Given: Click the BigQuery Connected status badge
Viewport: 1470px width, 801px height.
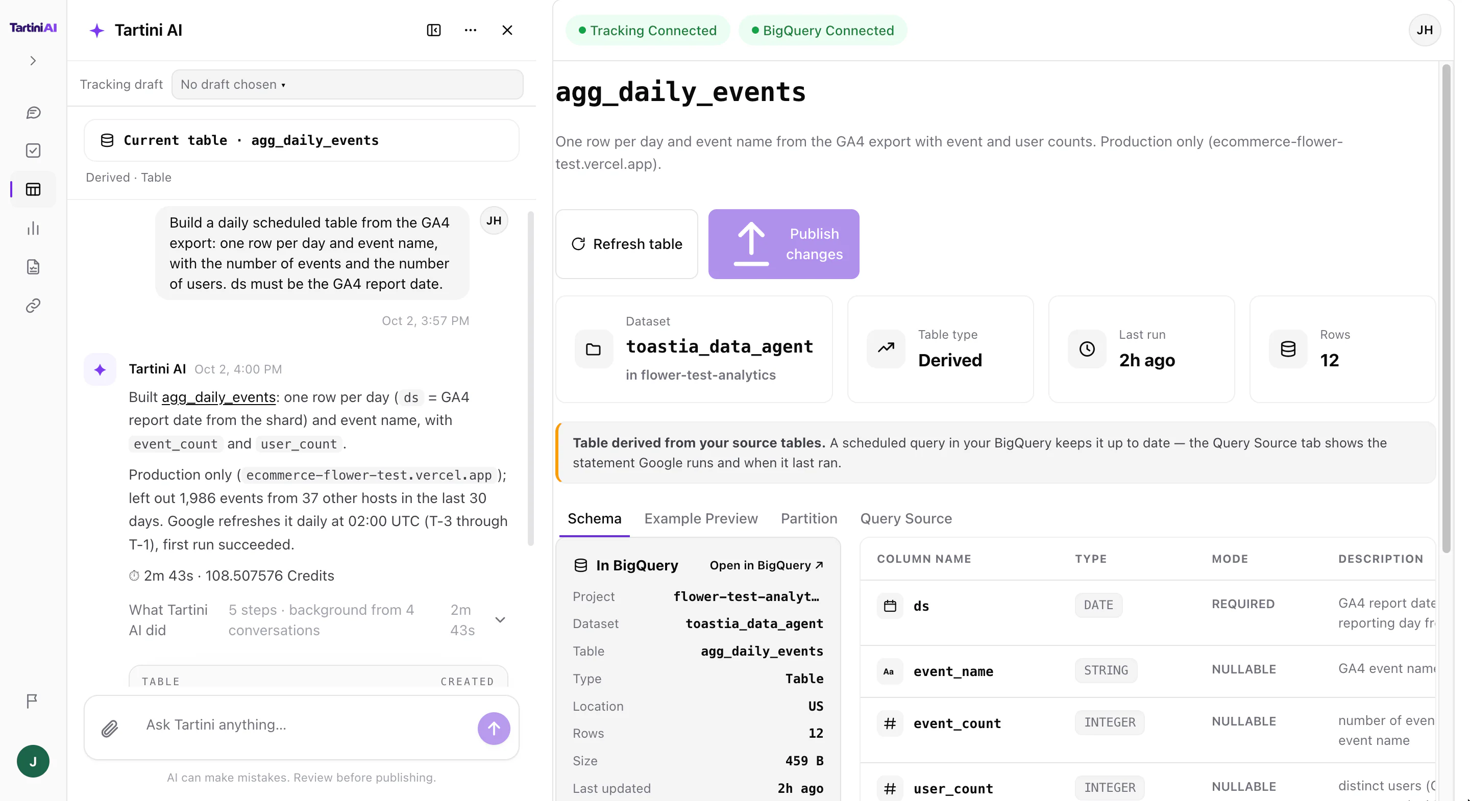Looking at the screenshot, I should pos(822,30).
